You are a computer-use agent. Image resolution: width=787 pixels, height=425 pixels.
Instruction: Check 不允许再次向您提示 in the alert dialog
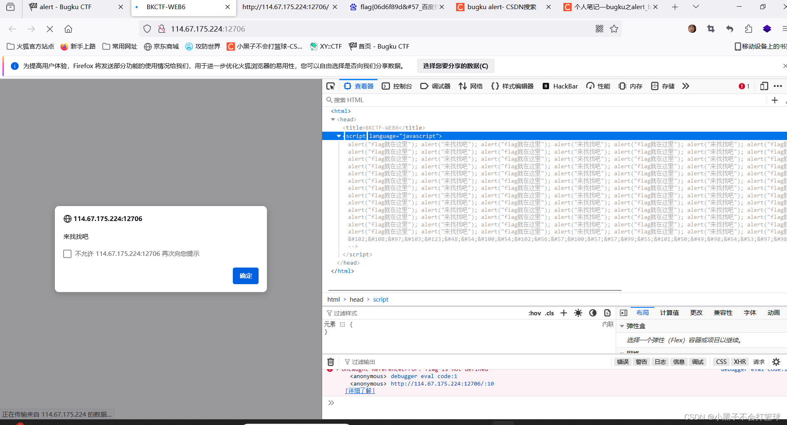coord(67,253)
